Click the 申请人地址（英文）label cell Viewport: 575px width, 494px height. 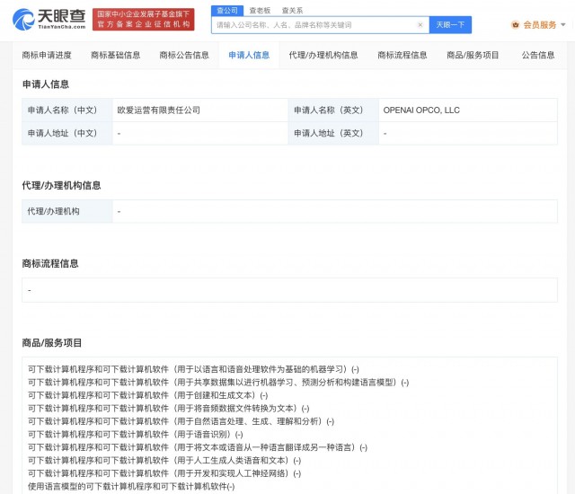tap(333, 134)
